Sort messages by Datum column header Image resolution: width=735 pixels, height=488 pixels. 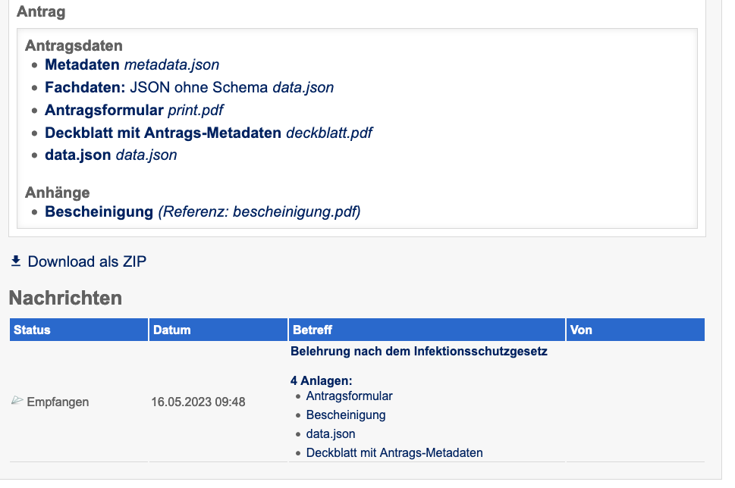pos(172,330)
